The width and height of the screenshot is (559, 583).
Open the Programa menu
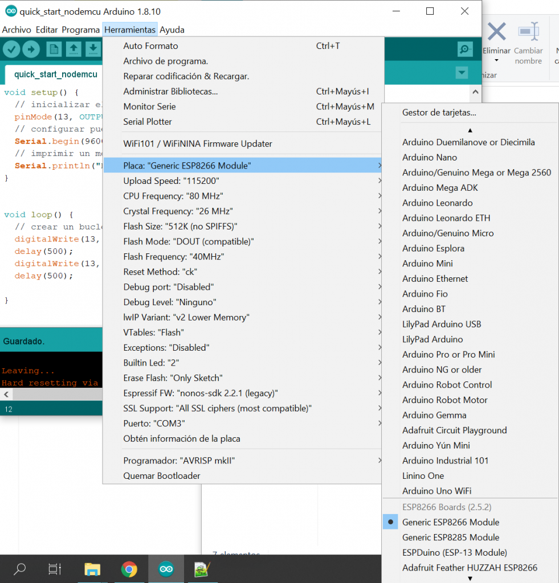pos(81,30)
